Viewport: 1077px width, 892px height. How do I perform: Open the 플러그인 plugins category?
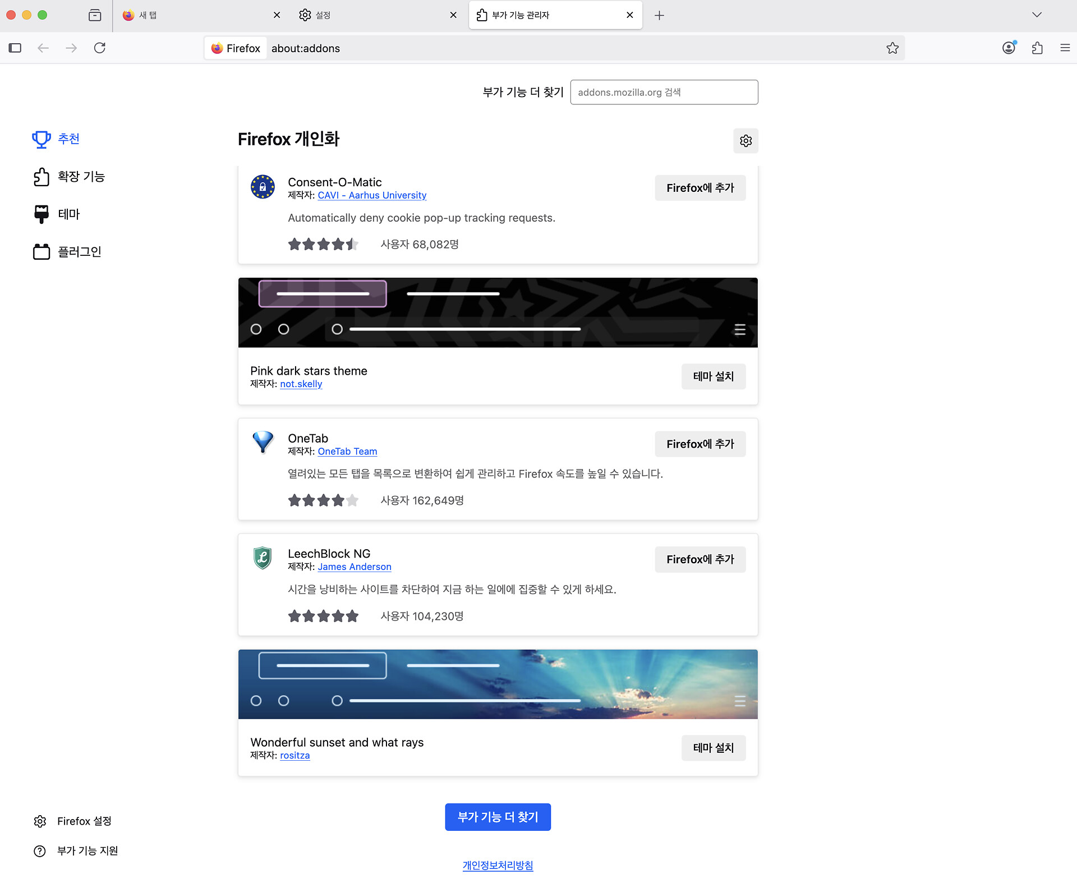67,251
